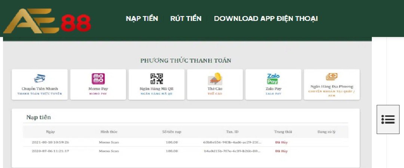Click Đã Hủy status in 2021-08-18 row
Image resolution: width=404 pixels, height=168 pixels.
click(281, 142)
